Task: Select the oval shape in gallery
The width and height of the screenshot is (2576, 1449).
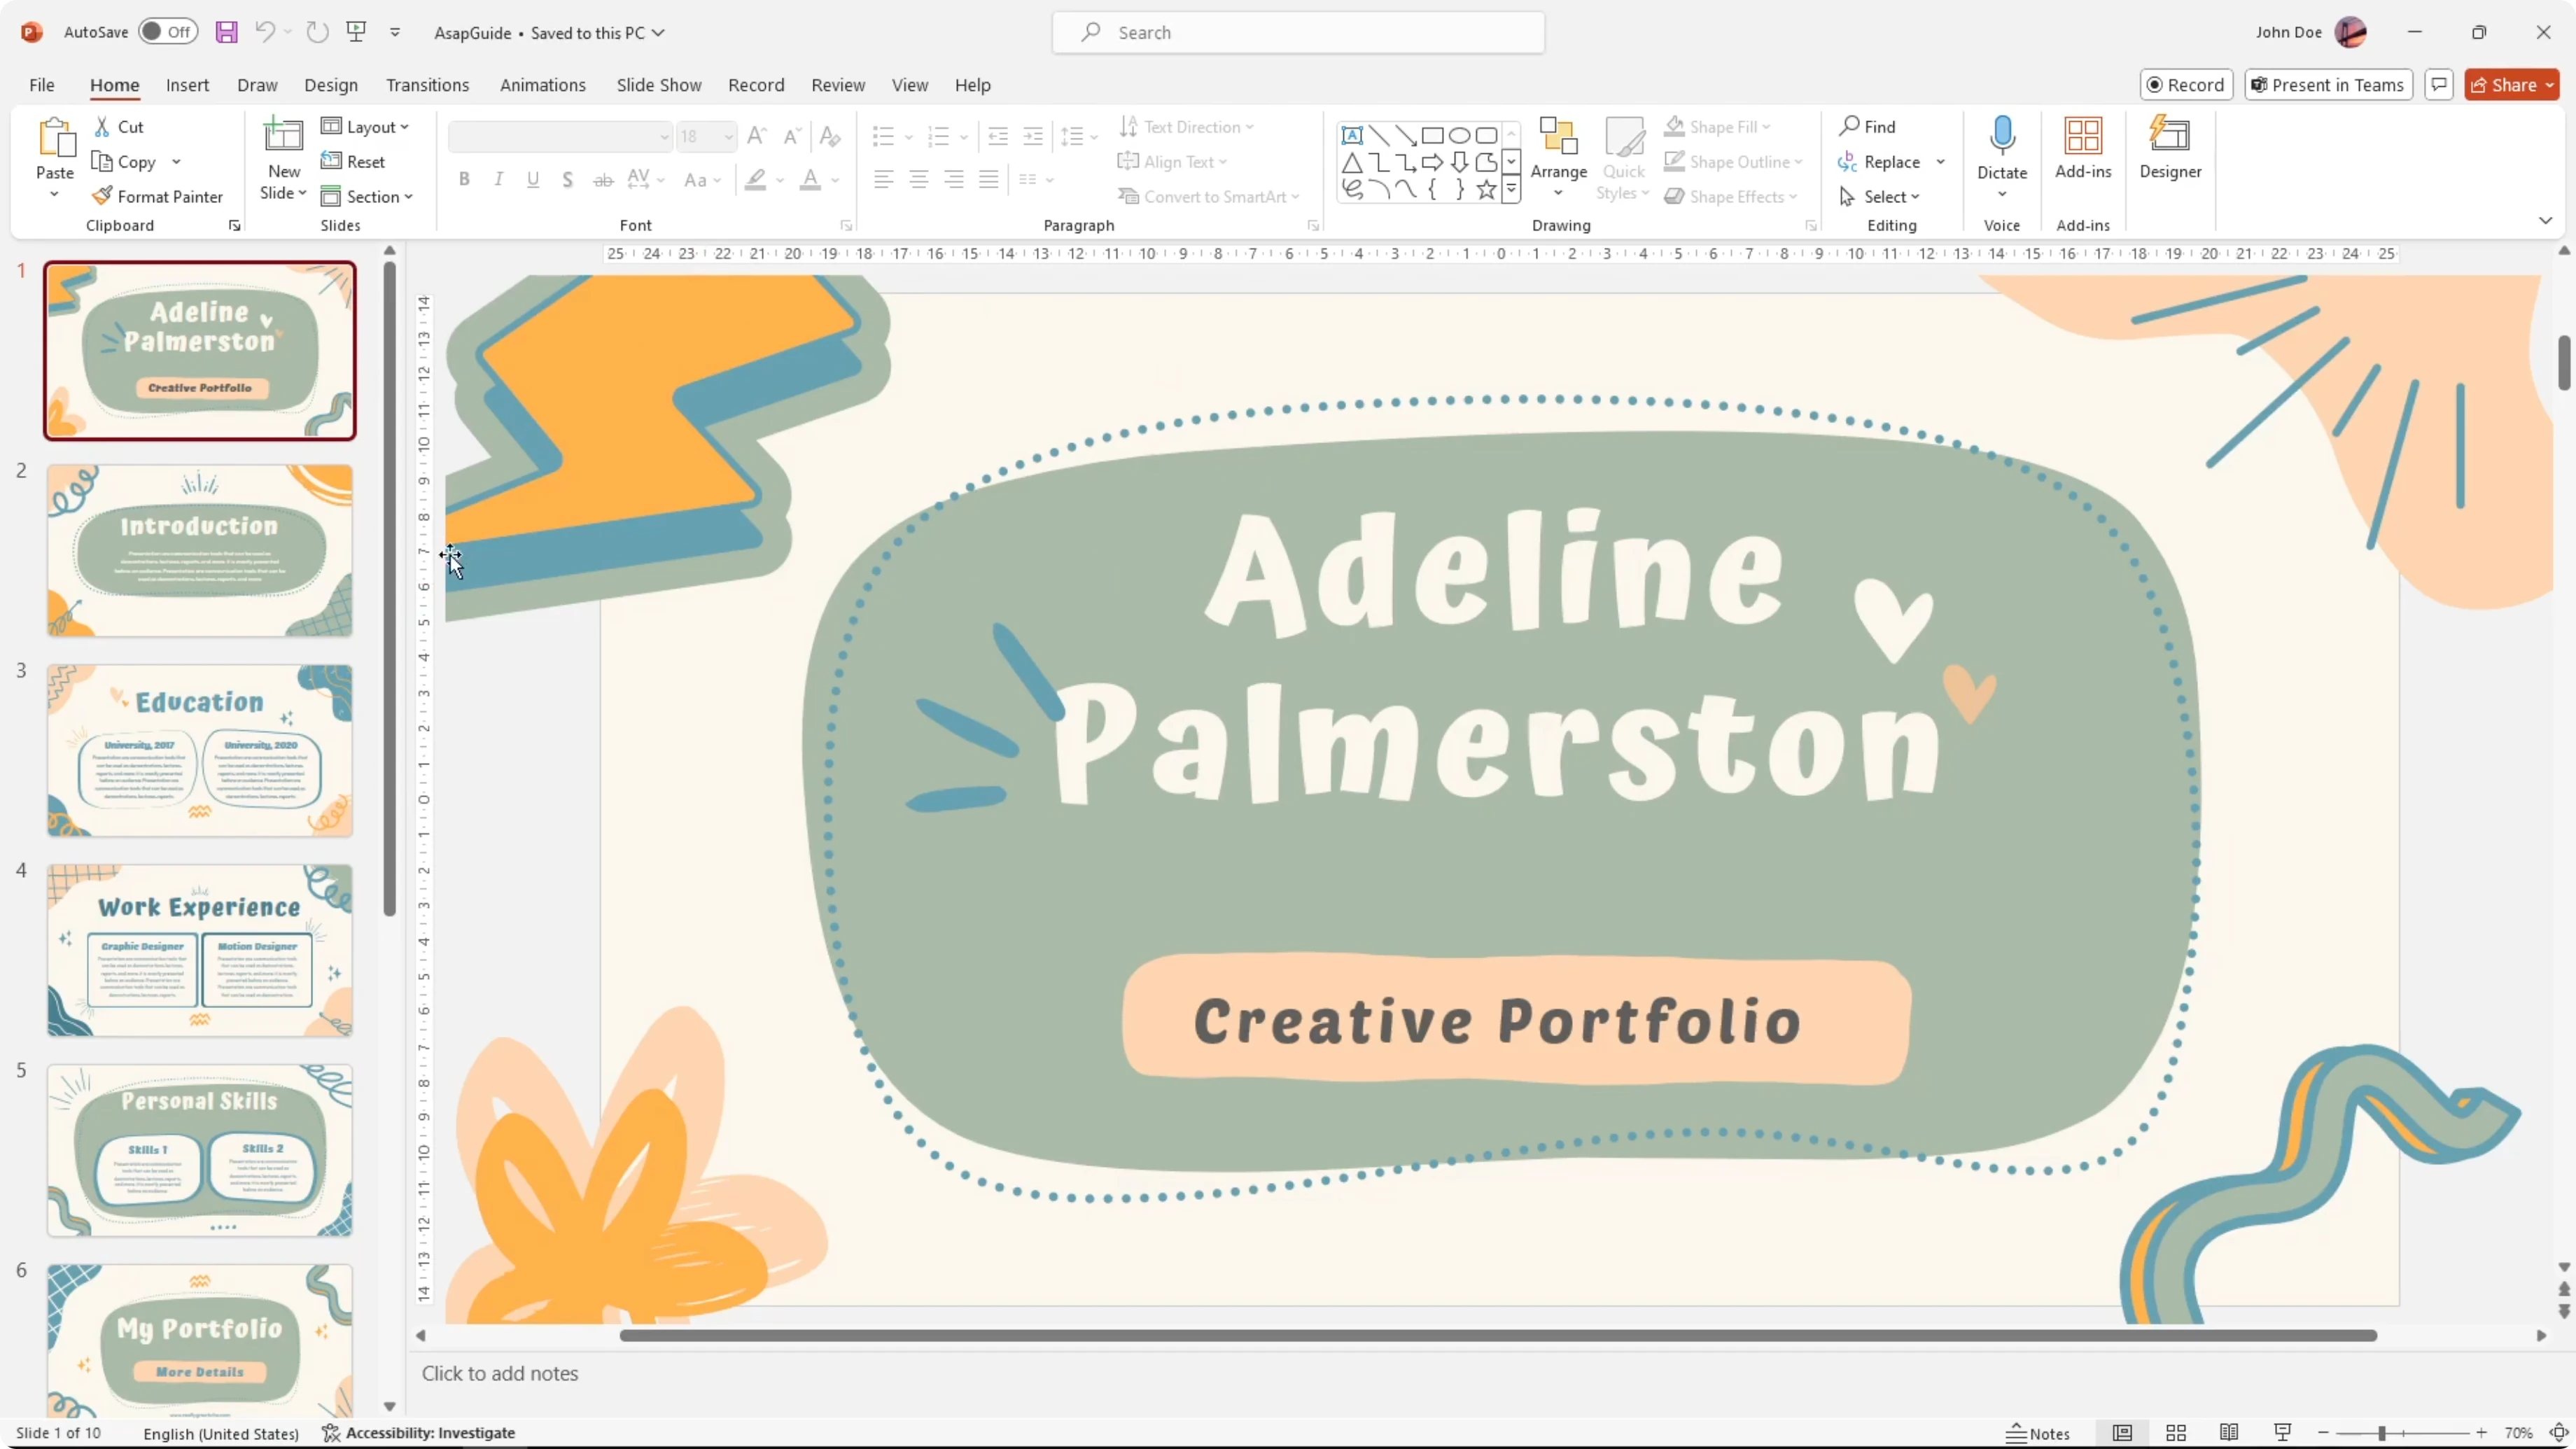Action: (x=1460, y=135)
